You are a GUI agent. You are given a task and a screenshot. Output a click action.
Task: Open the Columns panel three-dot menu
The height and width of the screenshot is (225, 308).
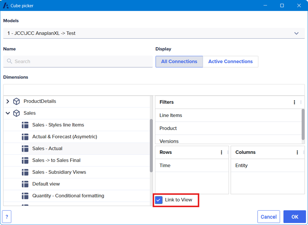[x=297, y=153]
